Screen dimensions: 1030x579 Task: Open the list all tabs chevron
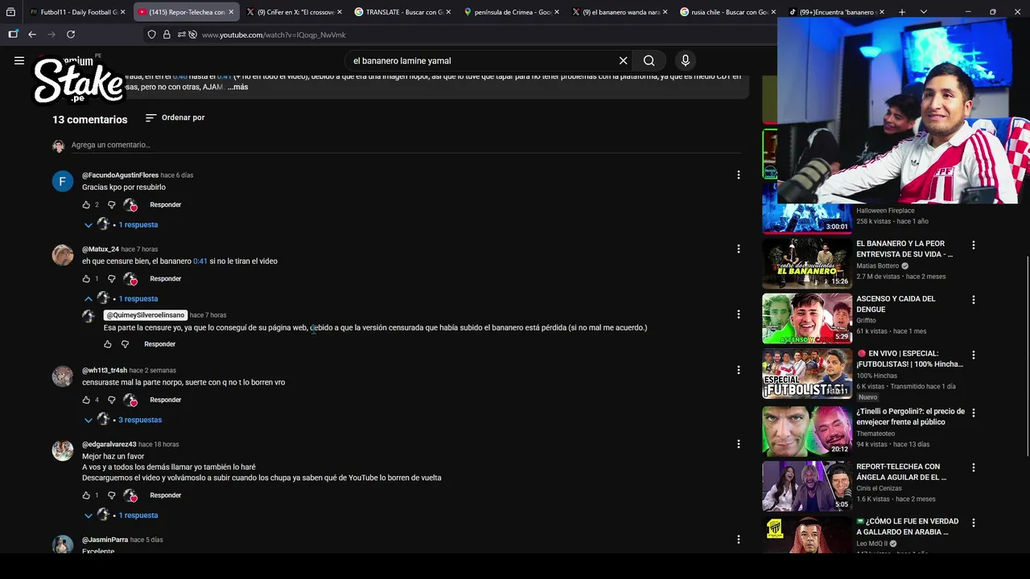pos(924,12)
